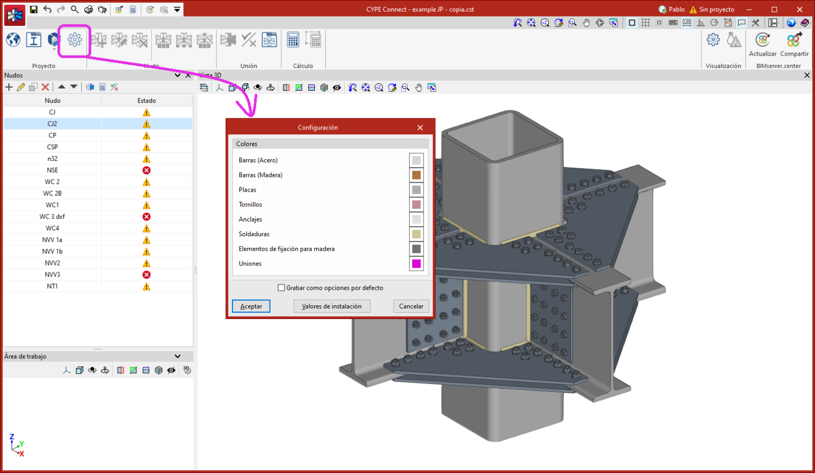The image size is (815, 473).
Task: Click the Aceptar button in Configuración dialog
Action: 251,306
